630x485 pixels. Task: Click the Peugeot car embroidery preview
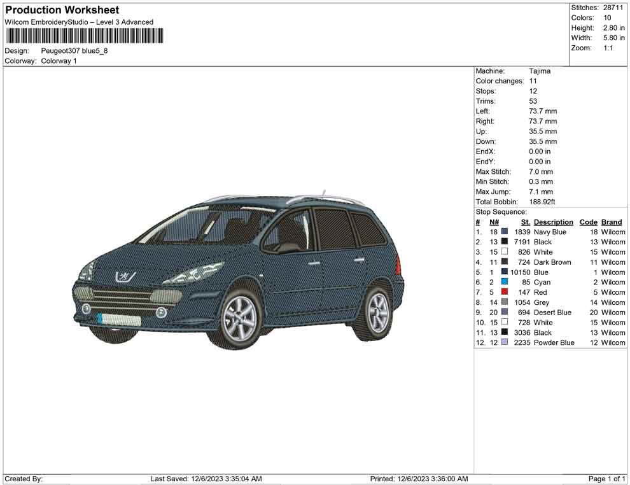[x=238, y=270]
